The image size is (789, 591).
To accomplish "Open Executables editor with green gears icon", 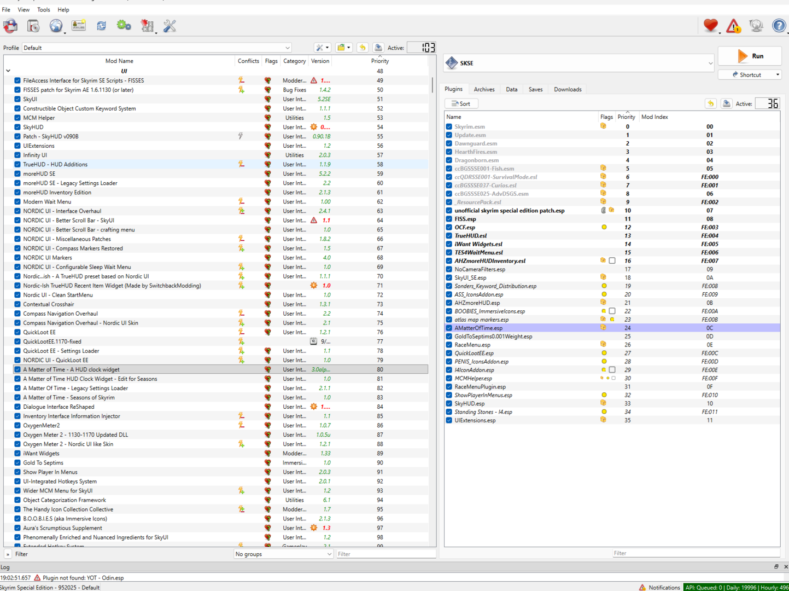I will click(124, 26).
